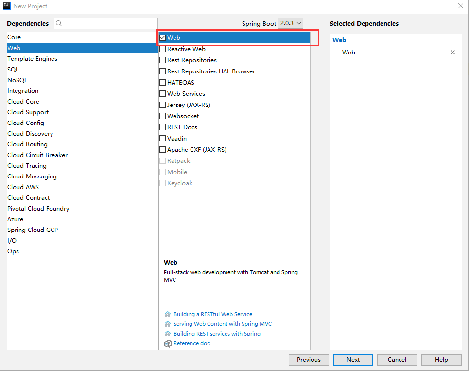Check the Vaadin dependency

[x=162, y=138]
